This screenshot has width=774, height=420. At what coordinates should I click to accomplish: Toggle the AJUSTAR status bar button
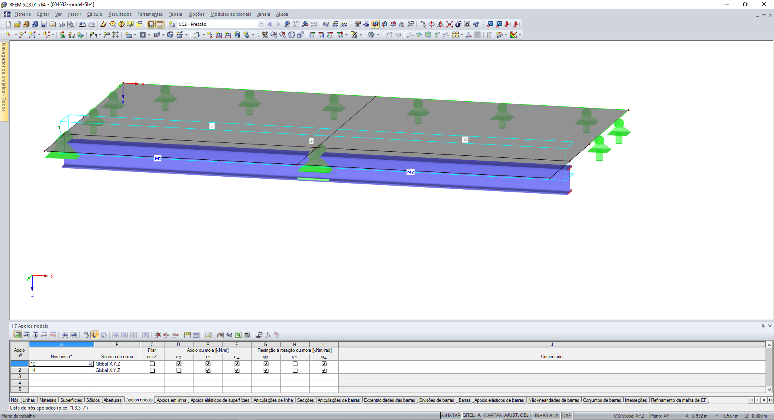(451, 416)
